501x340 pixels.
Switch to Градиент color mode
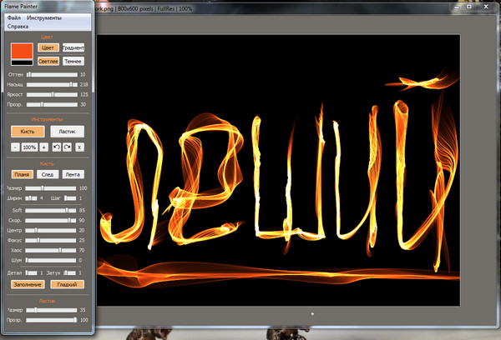coord(73,47)
